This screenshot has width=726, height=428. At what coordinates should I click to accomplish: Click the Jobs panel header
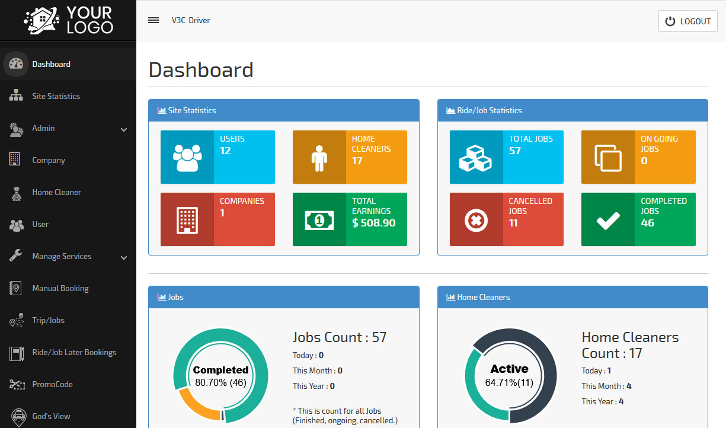coord(284,297)
